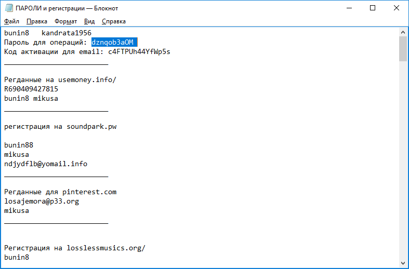Image resolution: width=409 pixels, height=269 pixels.
Task: Click the line 'Регданные на usemoney.info/'
Action: pos(60,80)
